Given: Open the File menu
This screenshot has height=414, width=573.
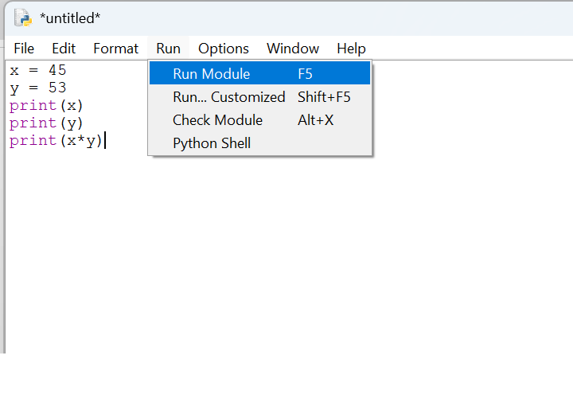Looking at the screenshot, I should (x=24, y=49).
